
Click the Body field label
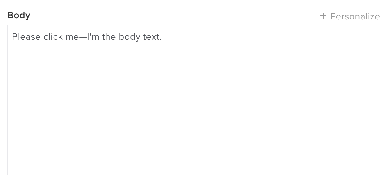(19, 16)
